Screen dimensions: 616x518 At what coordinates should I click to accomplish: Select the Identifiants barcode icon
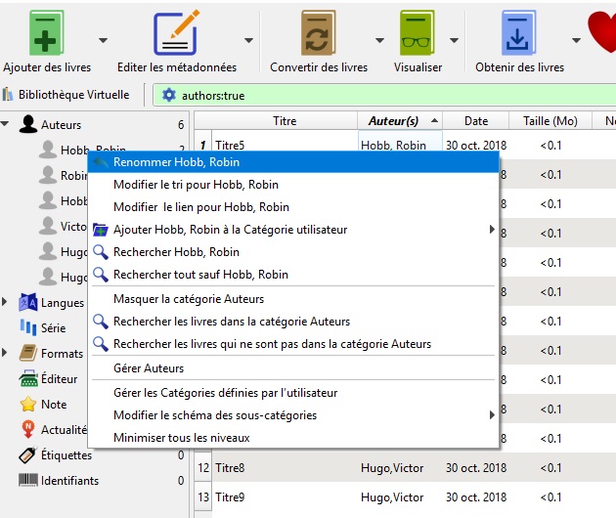28,480
